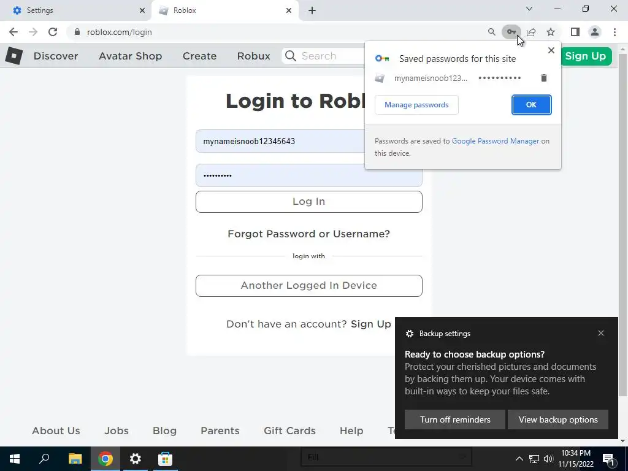Bookmark this page with the star icon

tap(551, 32)
